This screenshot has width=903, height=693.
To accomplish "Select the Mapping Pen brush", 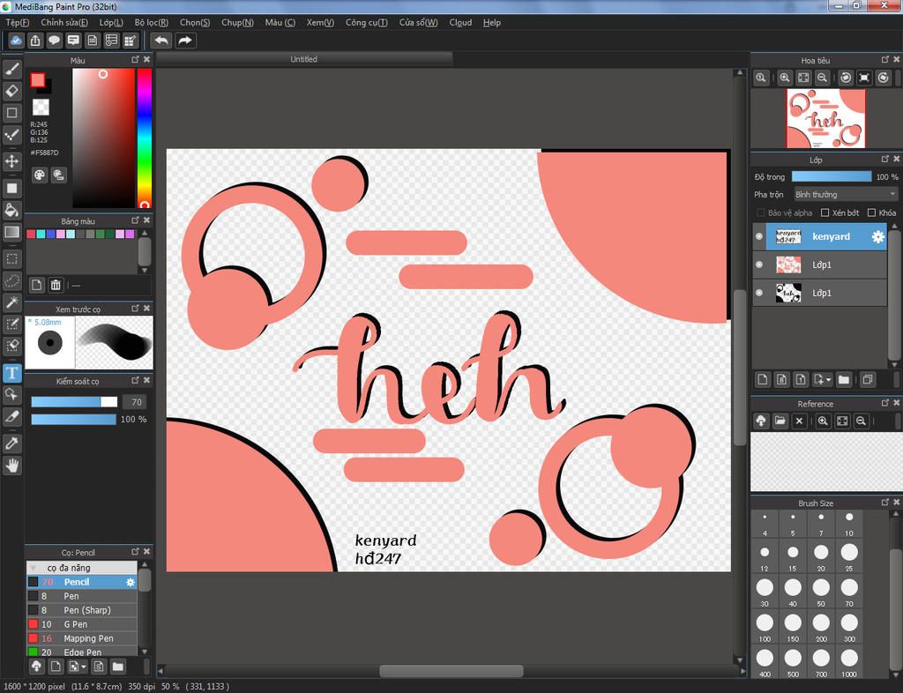I will tap(82, 638).
